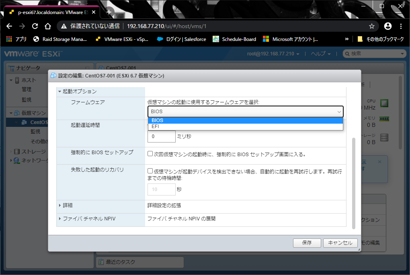Go back with browser back arrow

(9, 26)
